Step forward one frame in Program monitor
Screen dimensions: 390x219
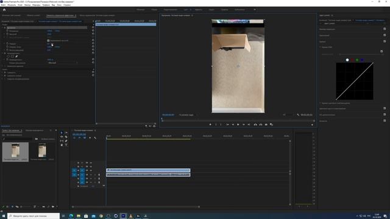click(244, 124)
